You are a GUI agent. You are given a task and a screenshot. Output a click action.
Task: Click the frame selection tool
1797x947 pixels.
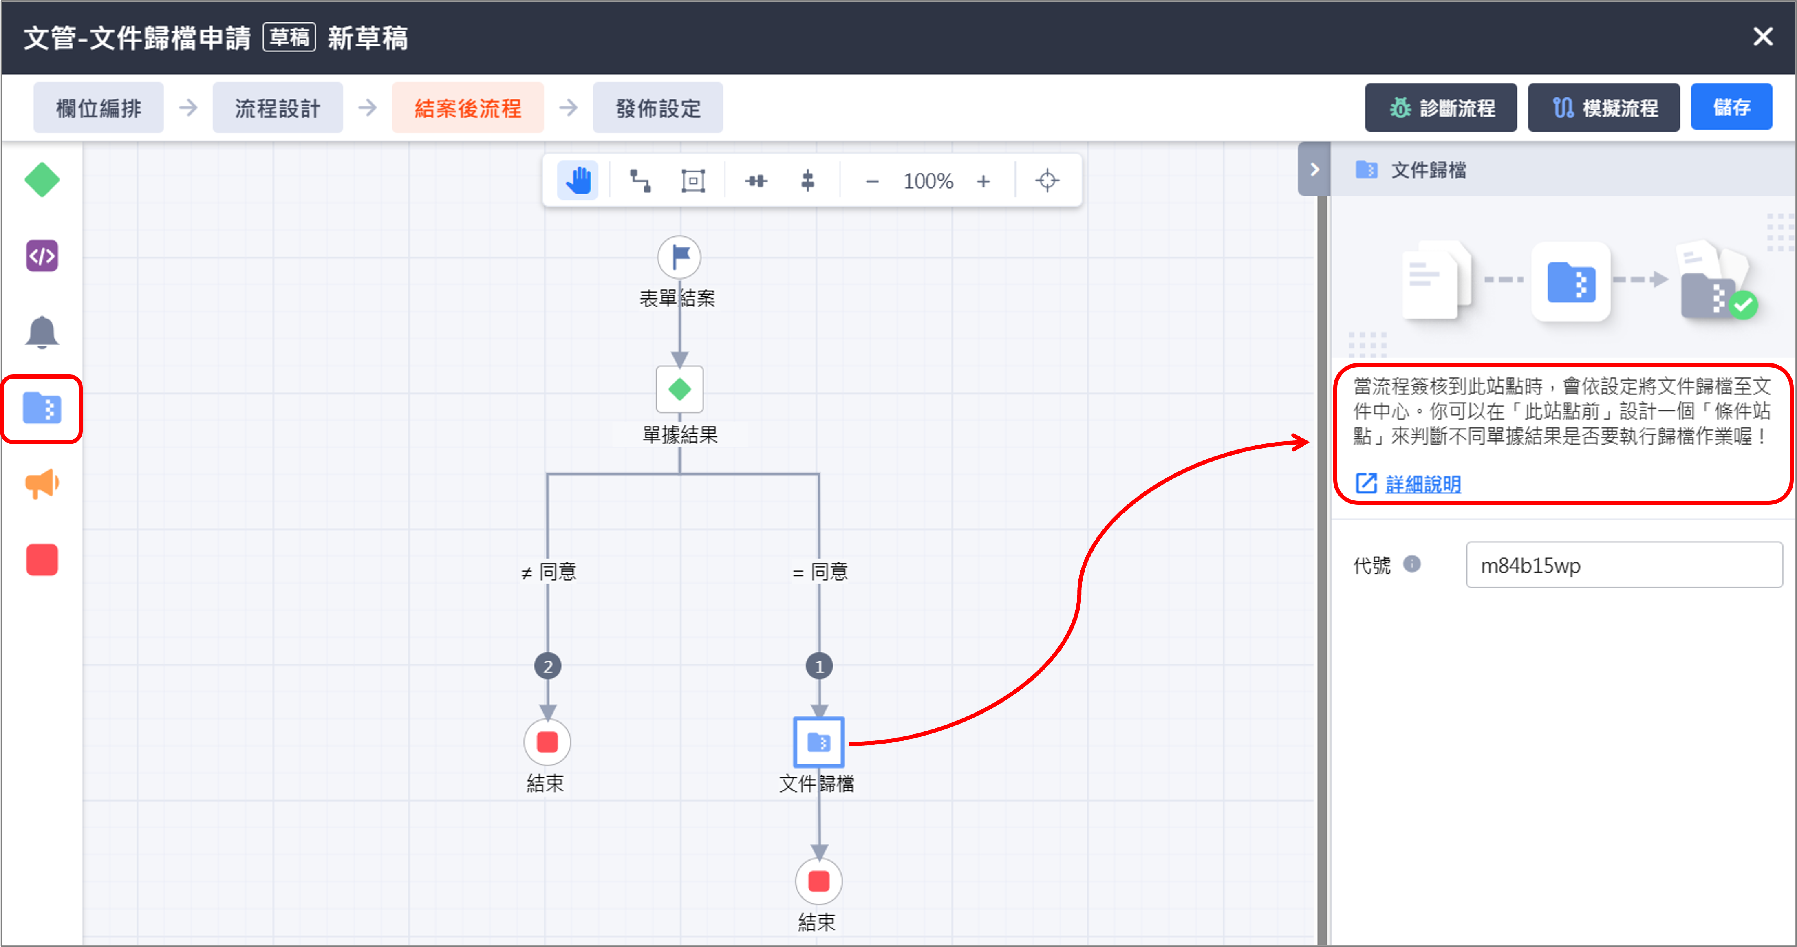(x=693, y=181)
